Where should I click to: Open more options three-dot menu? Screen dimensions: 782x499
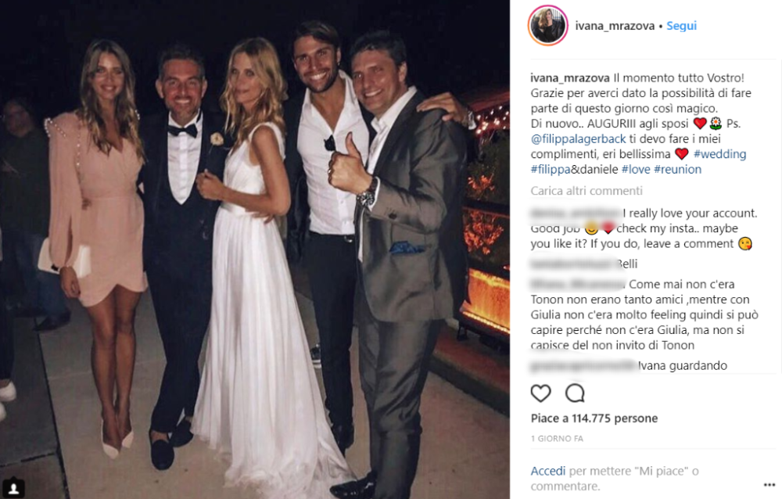coord(769,484)
